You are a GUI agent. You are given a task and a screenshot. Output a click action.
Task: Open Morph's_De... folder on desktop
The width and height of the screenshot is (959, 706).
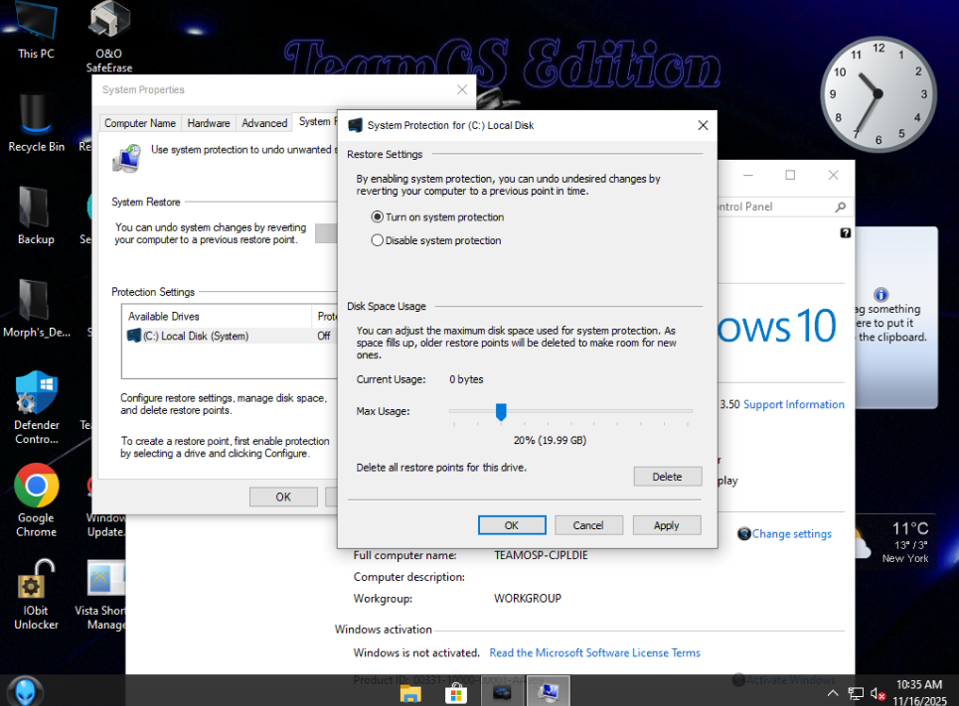coord(36,308)
